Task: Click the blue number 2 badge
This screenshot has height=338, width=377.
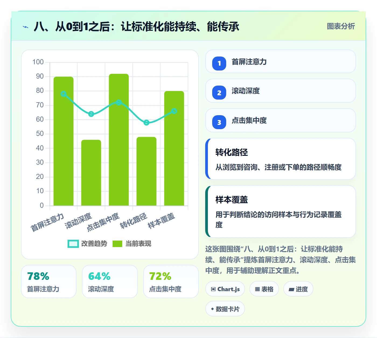Action: pos(219,93)
